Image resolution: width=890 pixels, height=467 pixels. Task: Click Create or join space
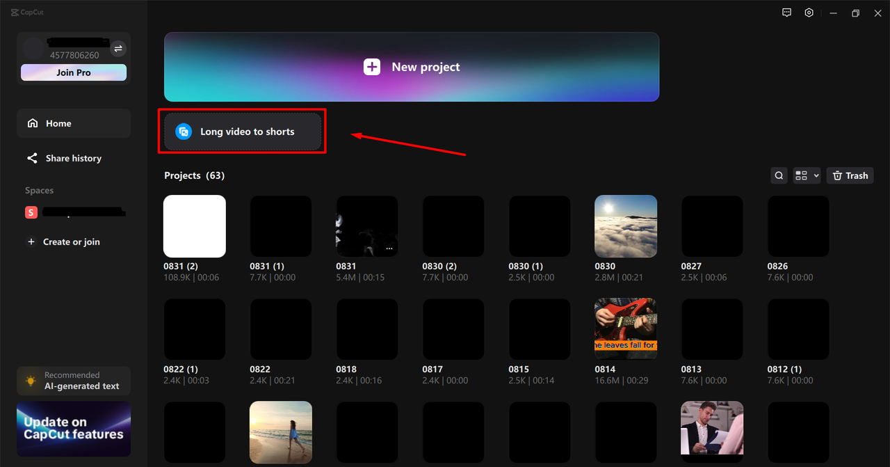(72, 242)
